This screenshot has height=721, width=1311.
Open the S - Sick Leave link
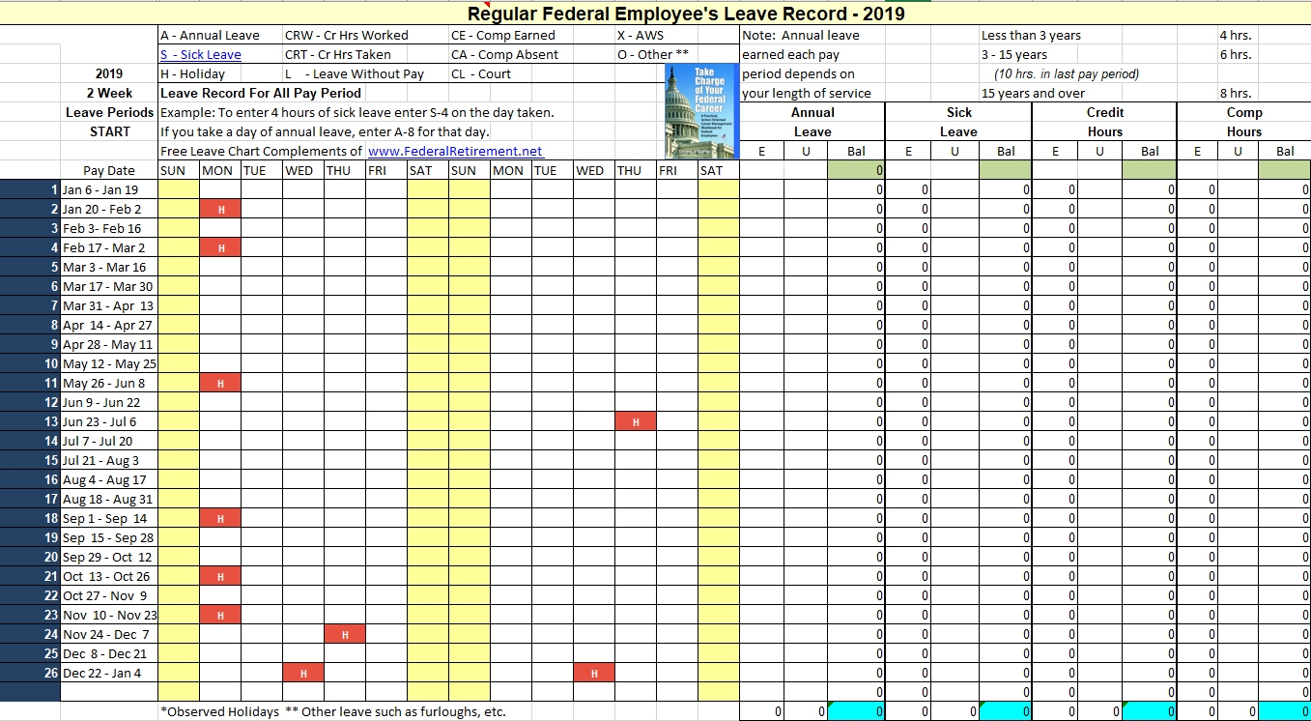(x=201, y=55)
